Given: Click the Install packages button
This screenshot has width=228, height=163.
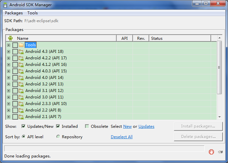Looking at the screenshot, I should coord(198,126).
